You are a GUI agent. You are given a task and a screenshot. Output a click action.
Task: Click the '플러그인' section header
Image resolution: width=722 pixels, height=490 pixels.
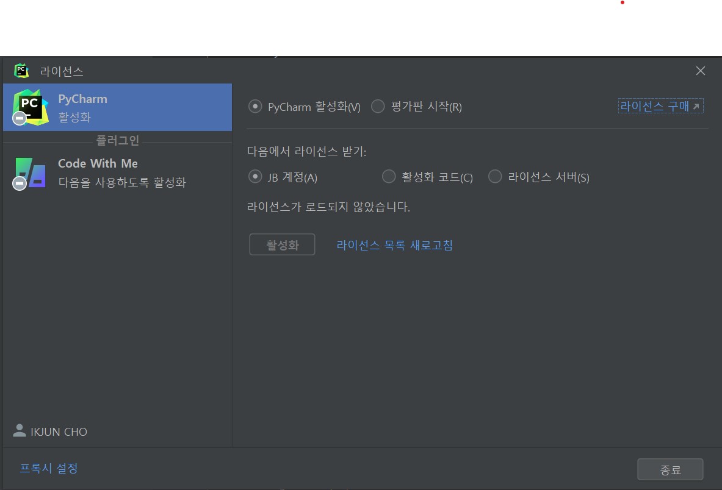pos(117,140)
